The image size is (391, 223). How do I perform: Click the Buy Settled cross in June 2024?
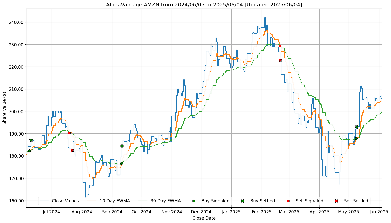pos(31,140)
